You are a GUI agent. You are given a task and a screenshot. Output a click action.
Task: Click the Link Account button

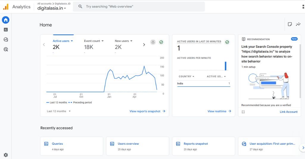click(288, 112)
